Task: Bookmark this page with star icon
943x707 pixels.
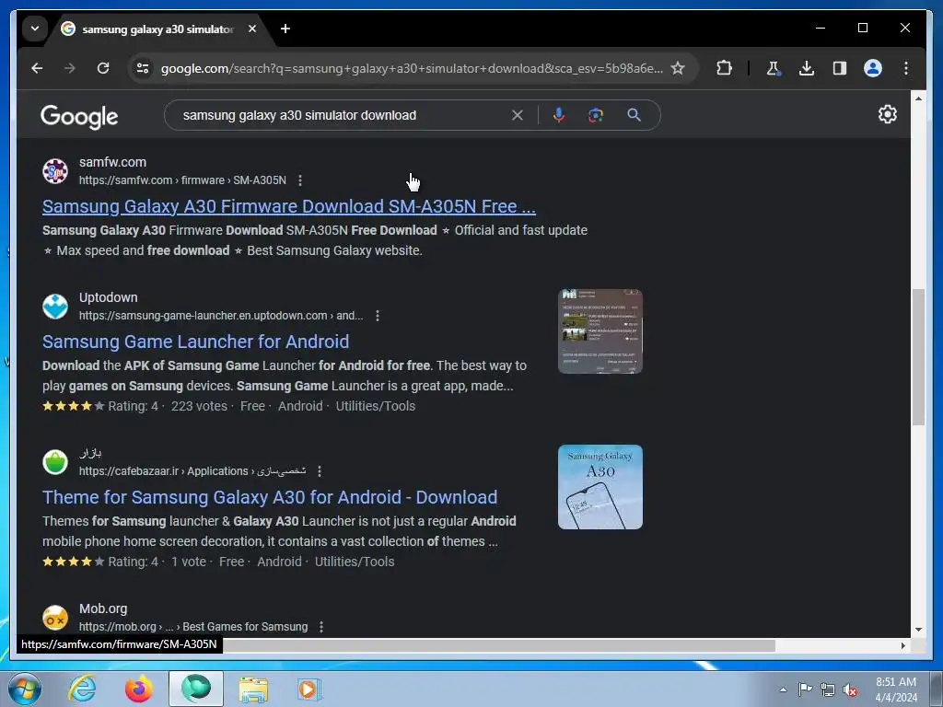Action: tap(678, 68)
